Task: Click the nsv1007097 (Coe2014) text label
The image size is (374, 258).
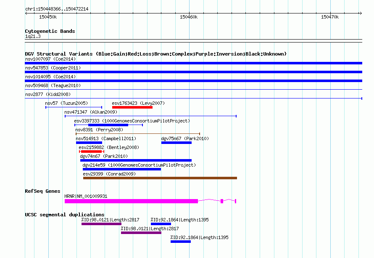Action: pos(50,59)
